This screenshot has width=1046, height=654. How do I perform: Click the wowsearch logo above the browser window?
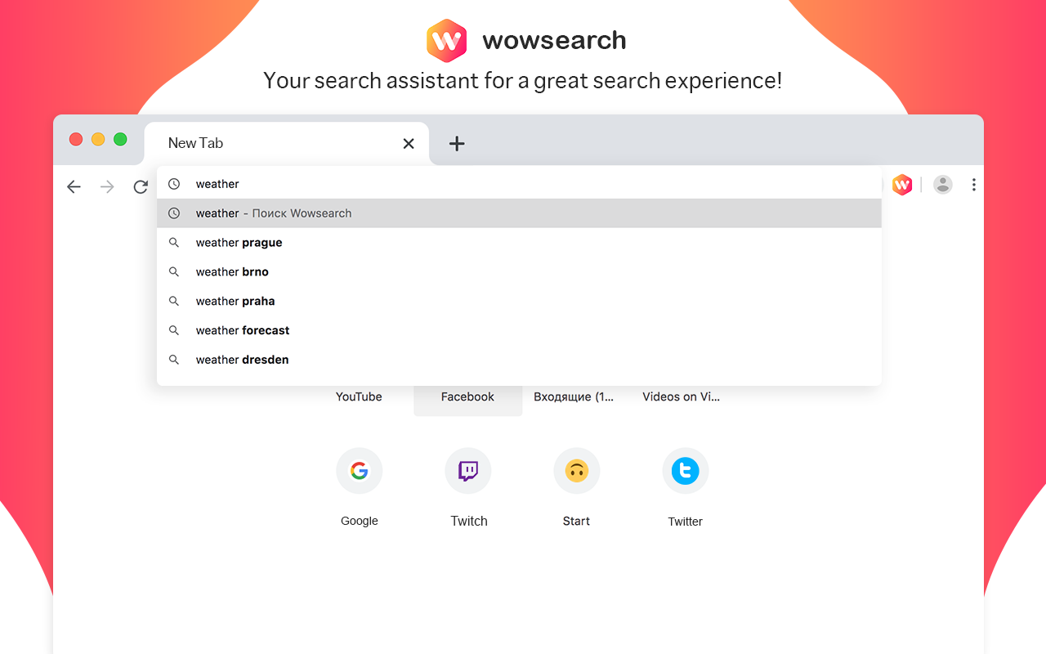pos(446,40)
